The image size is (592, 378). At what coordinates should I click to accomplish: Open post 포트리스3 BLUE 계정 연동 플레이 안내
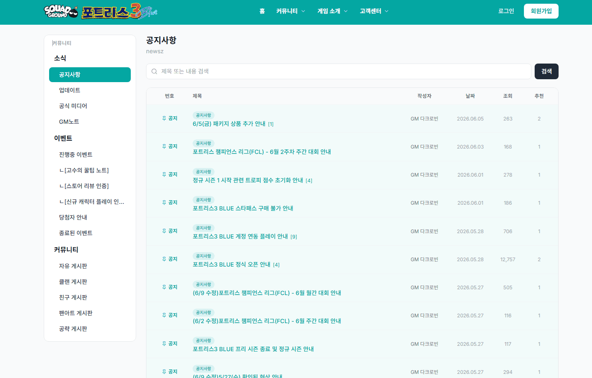(240, 236)
